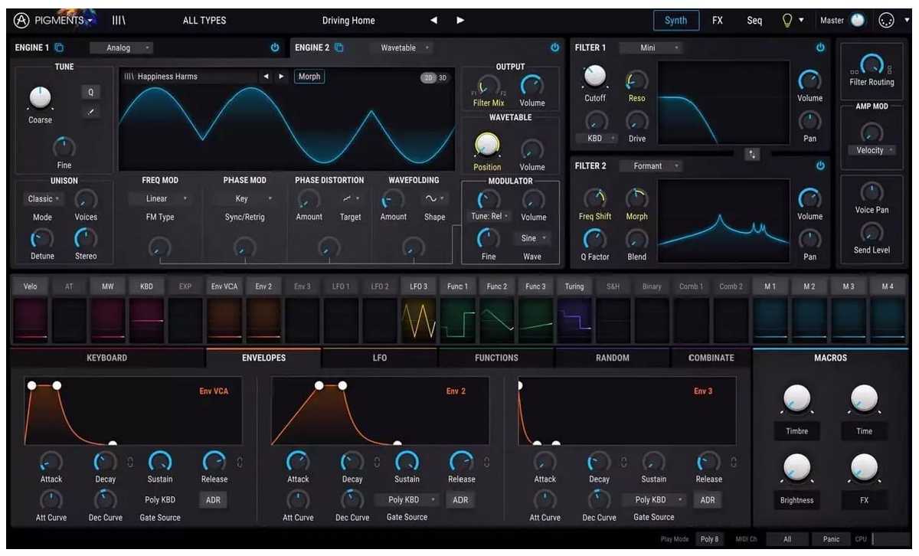Image resolution: width=919 pixels, height=556 pixels.
Task: Open Unison Classic mode dropdown
Action: click(x=44, y=198)
